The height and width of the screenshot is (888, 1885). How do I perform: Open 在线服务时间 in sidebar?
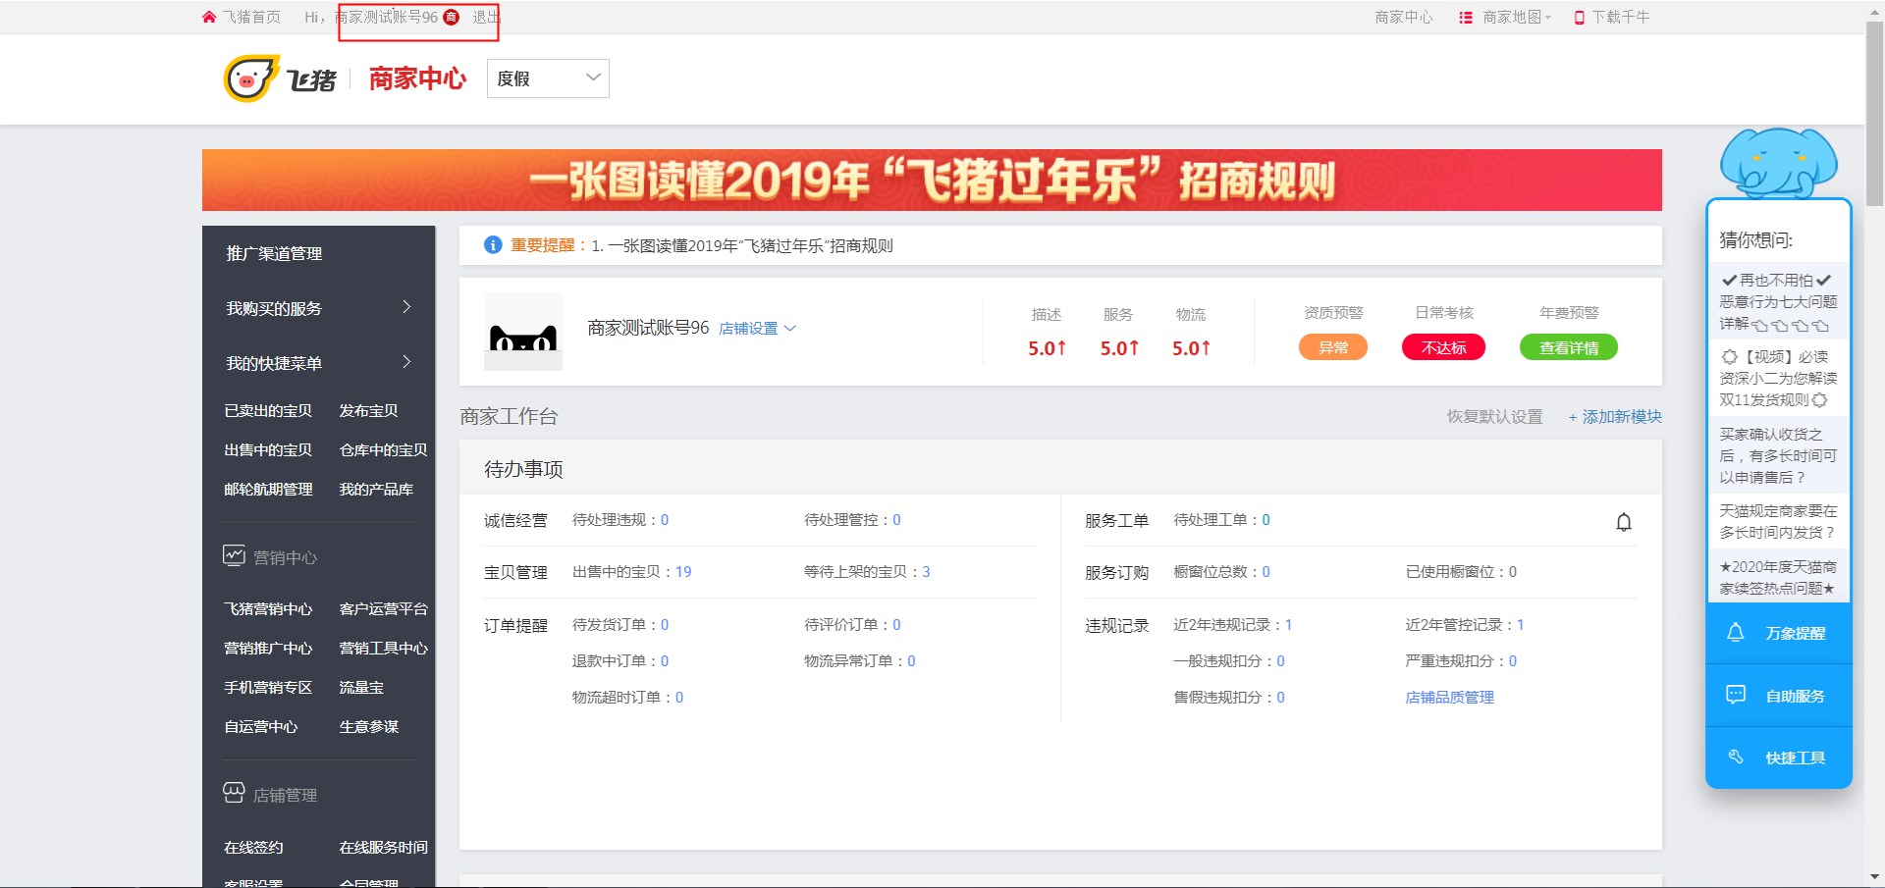[383, 847]
